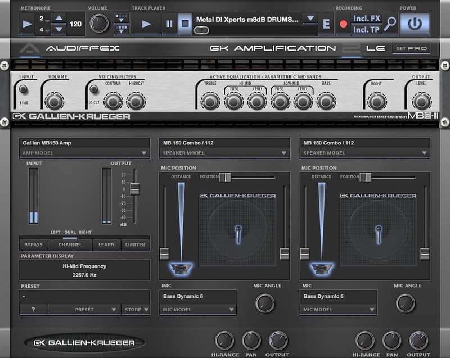Adjust the Boost knob

click(x=377, y=102)
